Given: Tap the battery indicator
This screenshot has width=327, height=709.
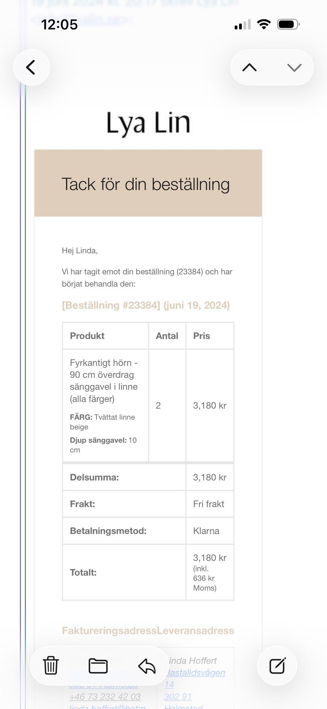Looking at the screenshot, I should tap(288, 24).
